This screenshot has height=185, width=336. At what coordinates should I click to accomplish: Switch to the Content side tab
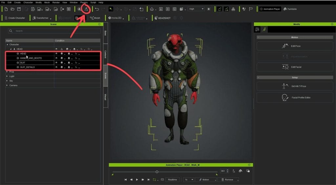point(105,54)
